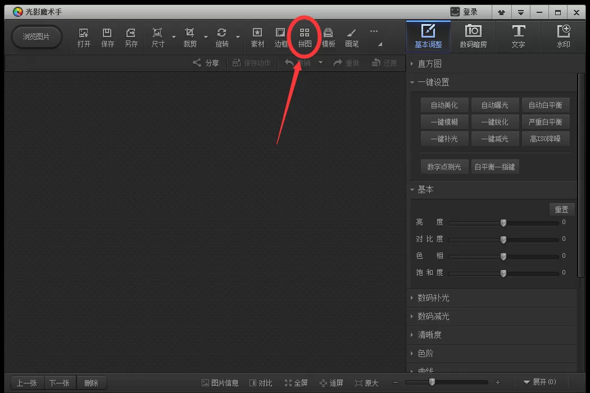The height and width of the screenshot is (393, 590).
Task: Click the bottom zoom slider handle
Action: point(432,382)
